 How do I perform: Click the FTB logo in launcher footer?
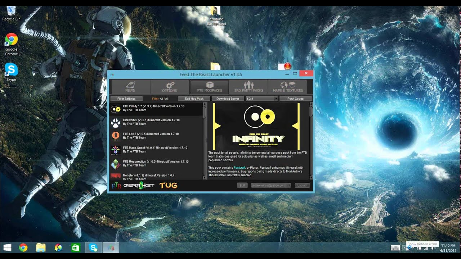pyautogui.click(x=116, y=186)
